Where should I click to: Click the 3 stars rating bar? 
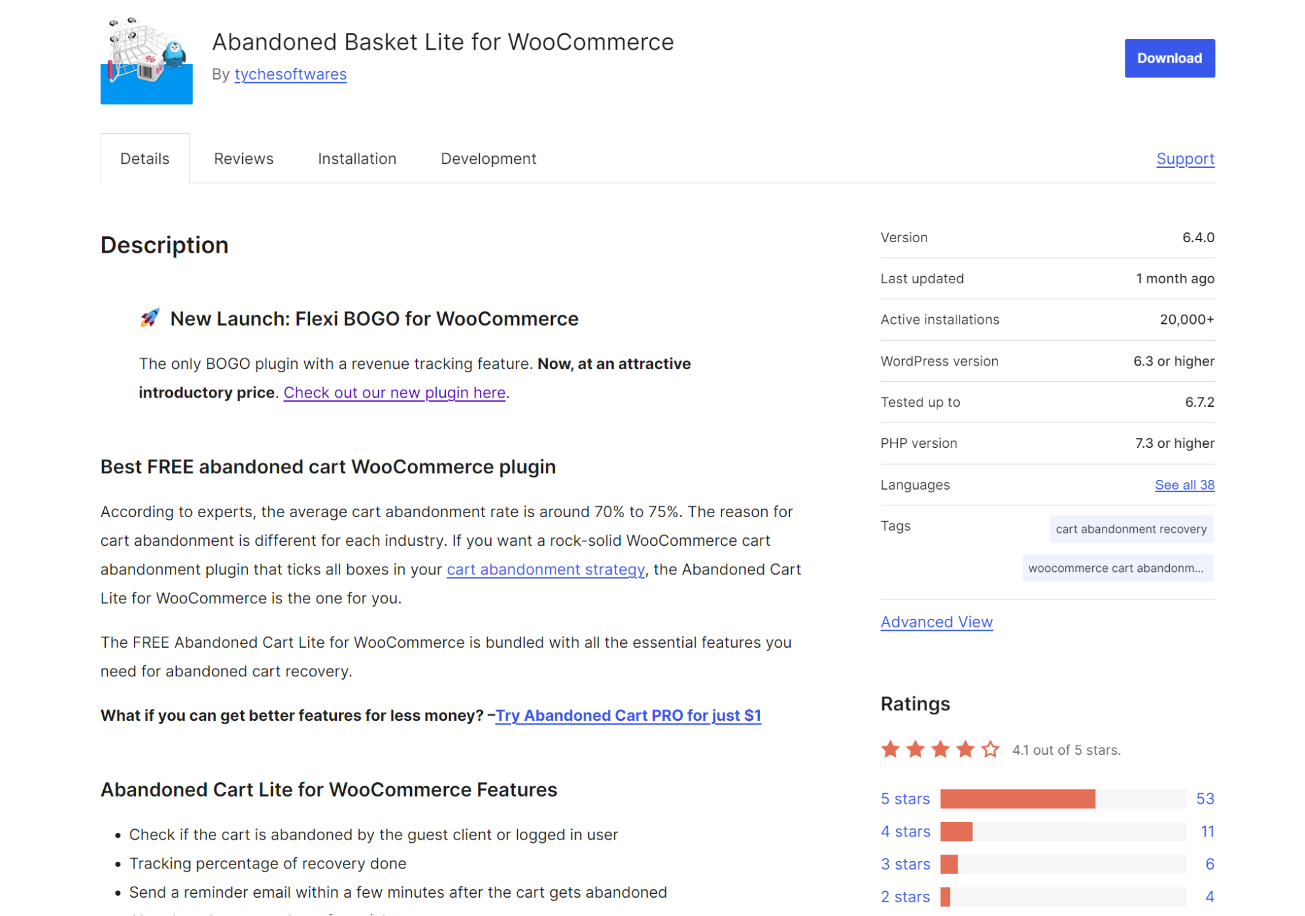click(1063, 864)
